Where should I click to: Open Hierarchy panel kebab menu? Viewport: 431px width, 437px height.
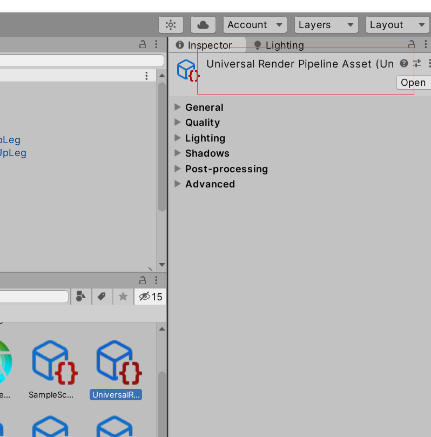click(x=156, y=44)
